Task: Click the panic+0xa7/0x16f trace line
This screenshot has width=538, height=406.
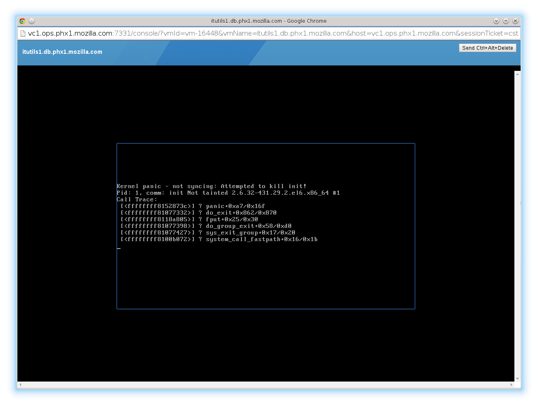Action: tap(193, 206)
